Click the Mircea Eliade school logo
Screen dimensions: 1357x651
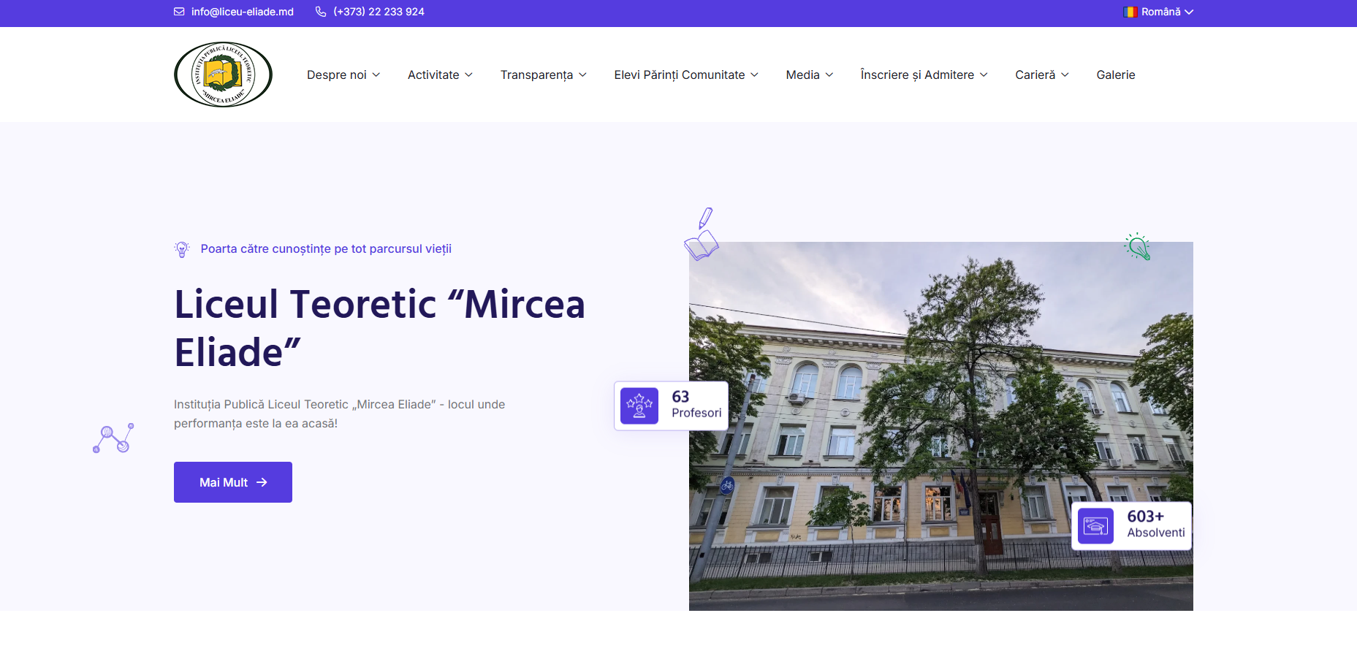click(x=223, y=75)
